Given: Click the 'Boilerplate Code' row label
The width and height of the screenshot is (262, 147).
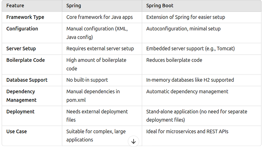Looking at the screenshot, I should pyautogui.click(x=26, y=60).
